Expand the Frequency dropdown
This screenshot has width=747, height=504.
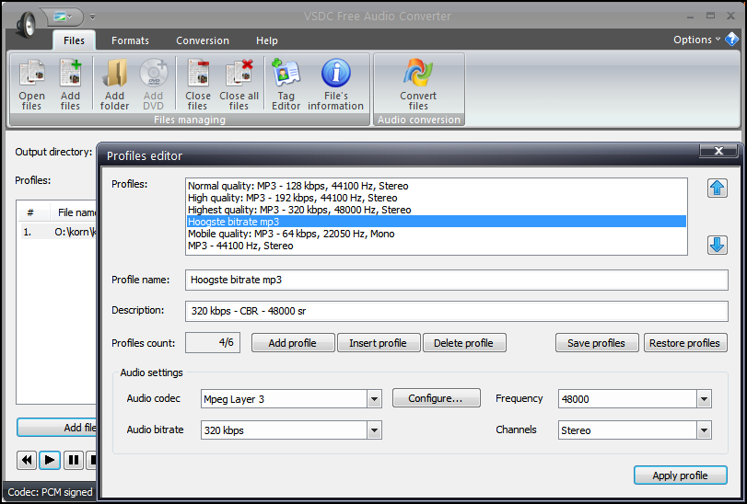(x=704, y=399)
